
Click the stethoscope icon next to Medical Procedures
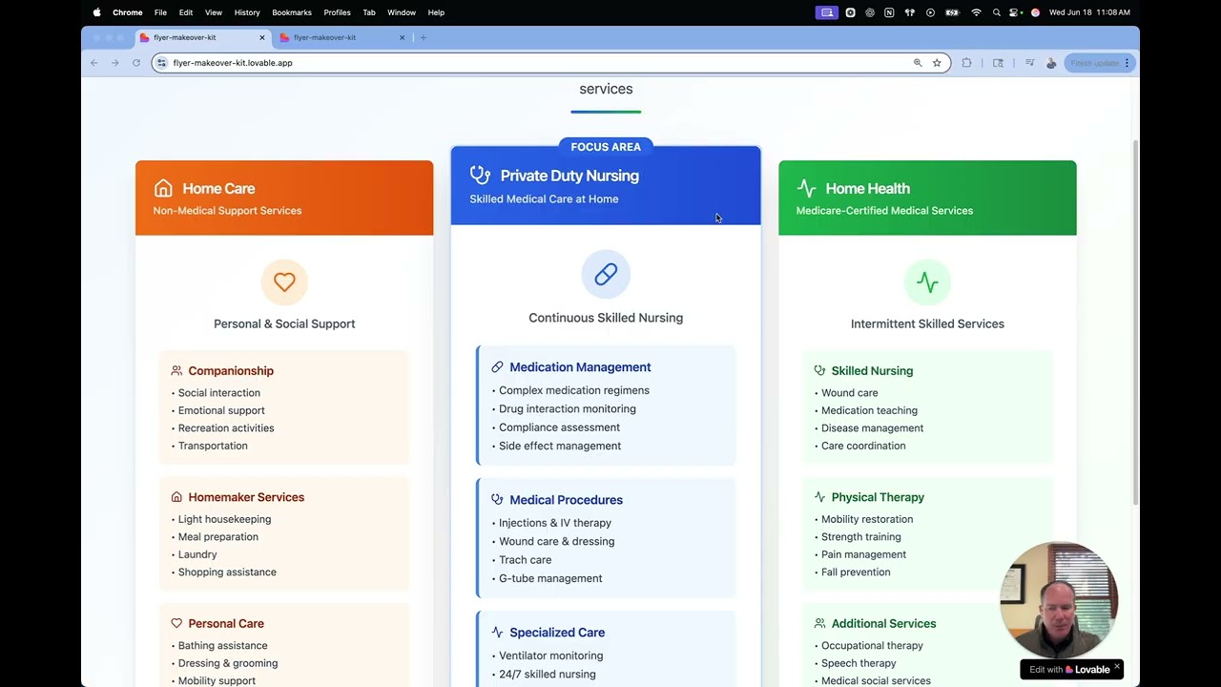coord(497,500)
